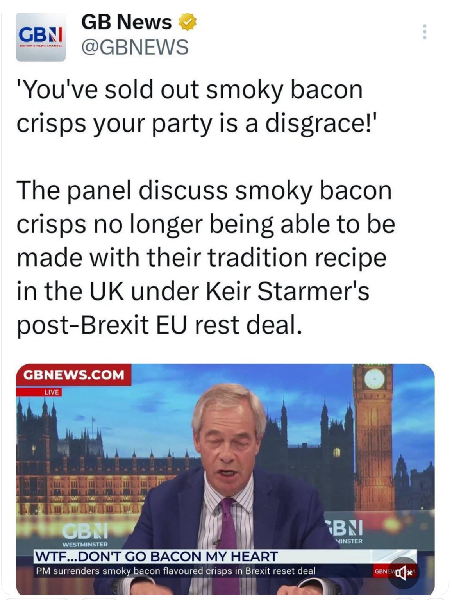Click the red GBNEWS.COM label on video
452x600 pixels.
74,375
